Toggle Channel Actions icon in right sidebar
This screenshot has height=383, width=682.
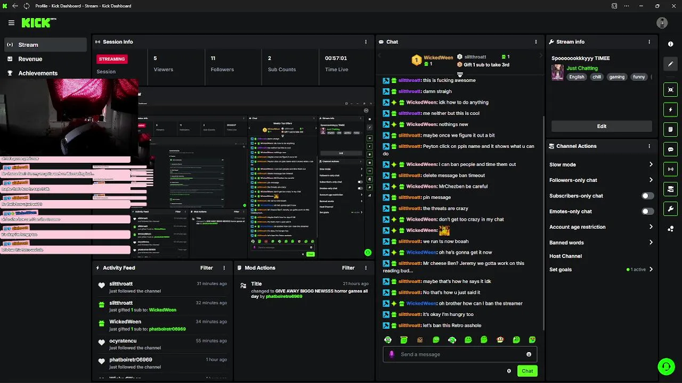pos(671,189)
